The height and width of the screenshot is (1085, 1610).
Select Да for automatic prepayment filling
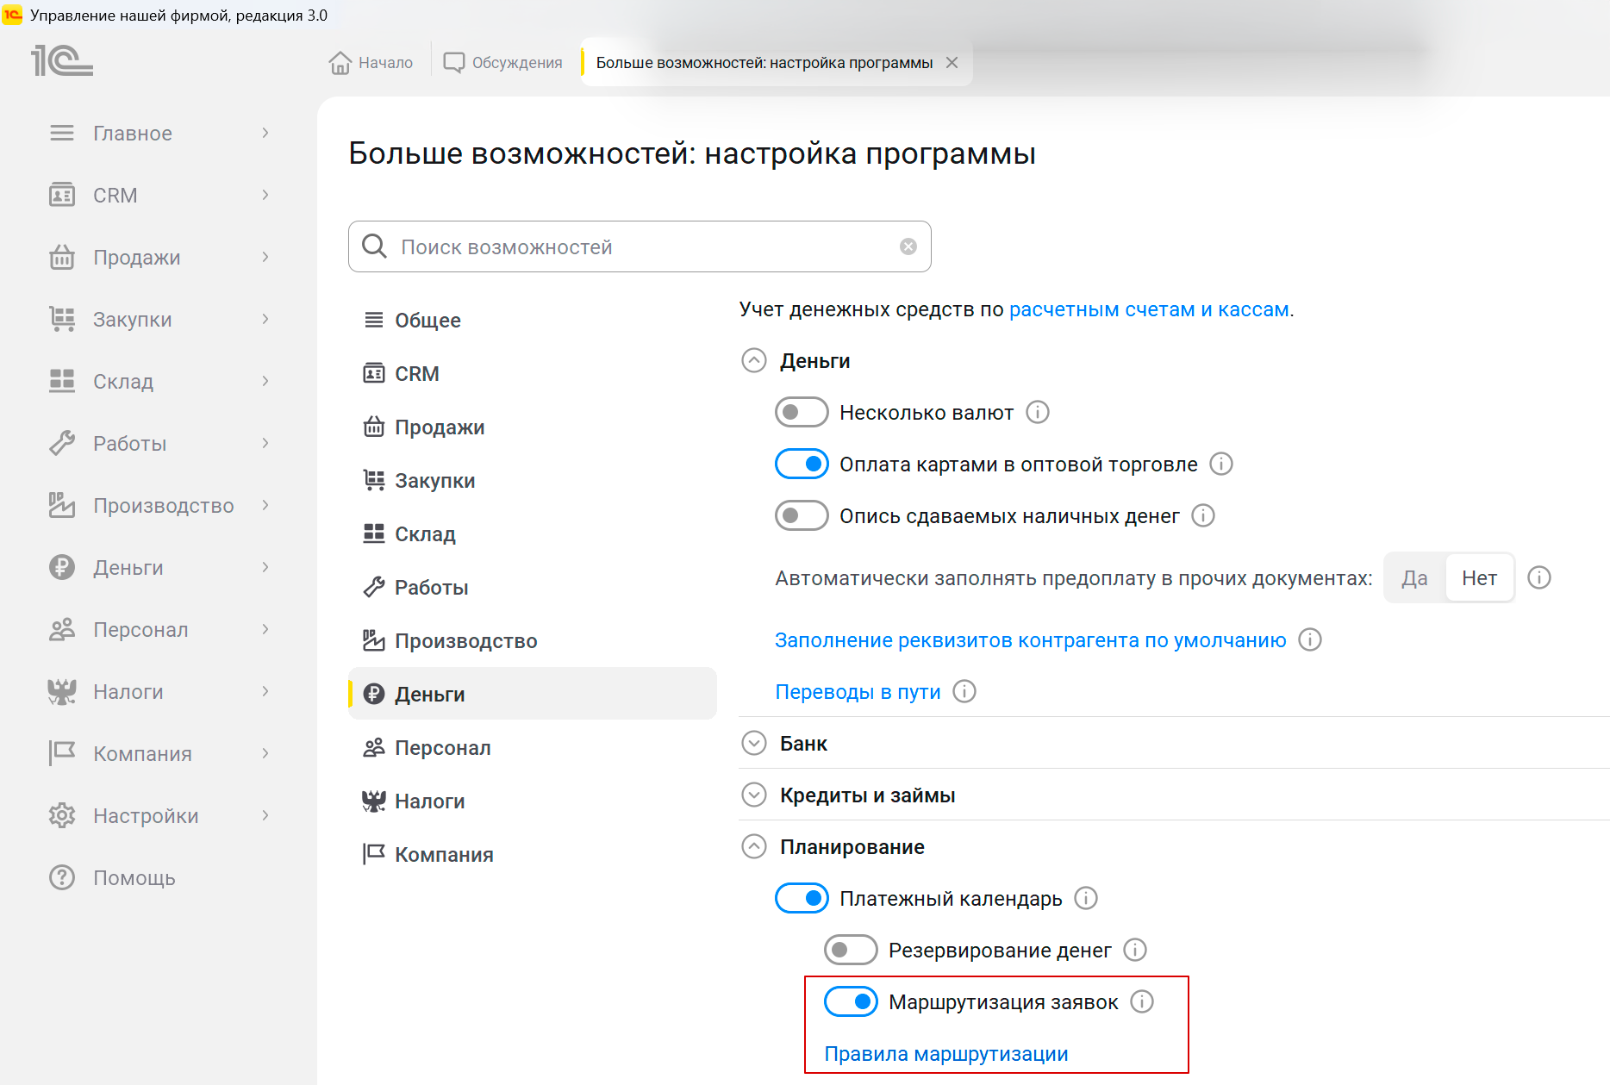click(1414, 577)
